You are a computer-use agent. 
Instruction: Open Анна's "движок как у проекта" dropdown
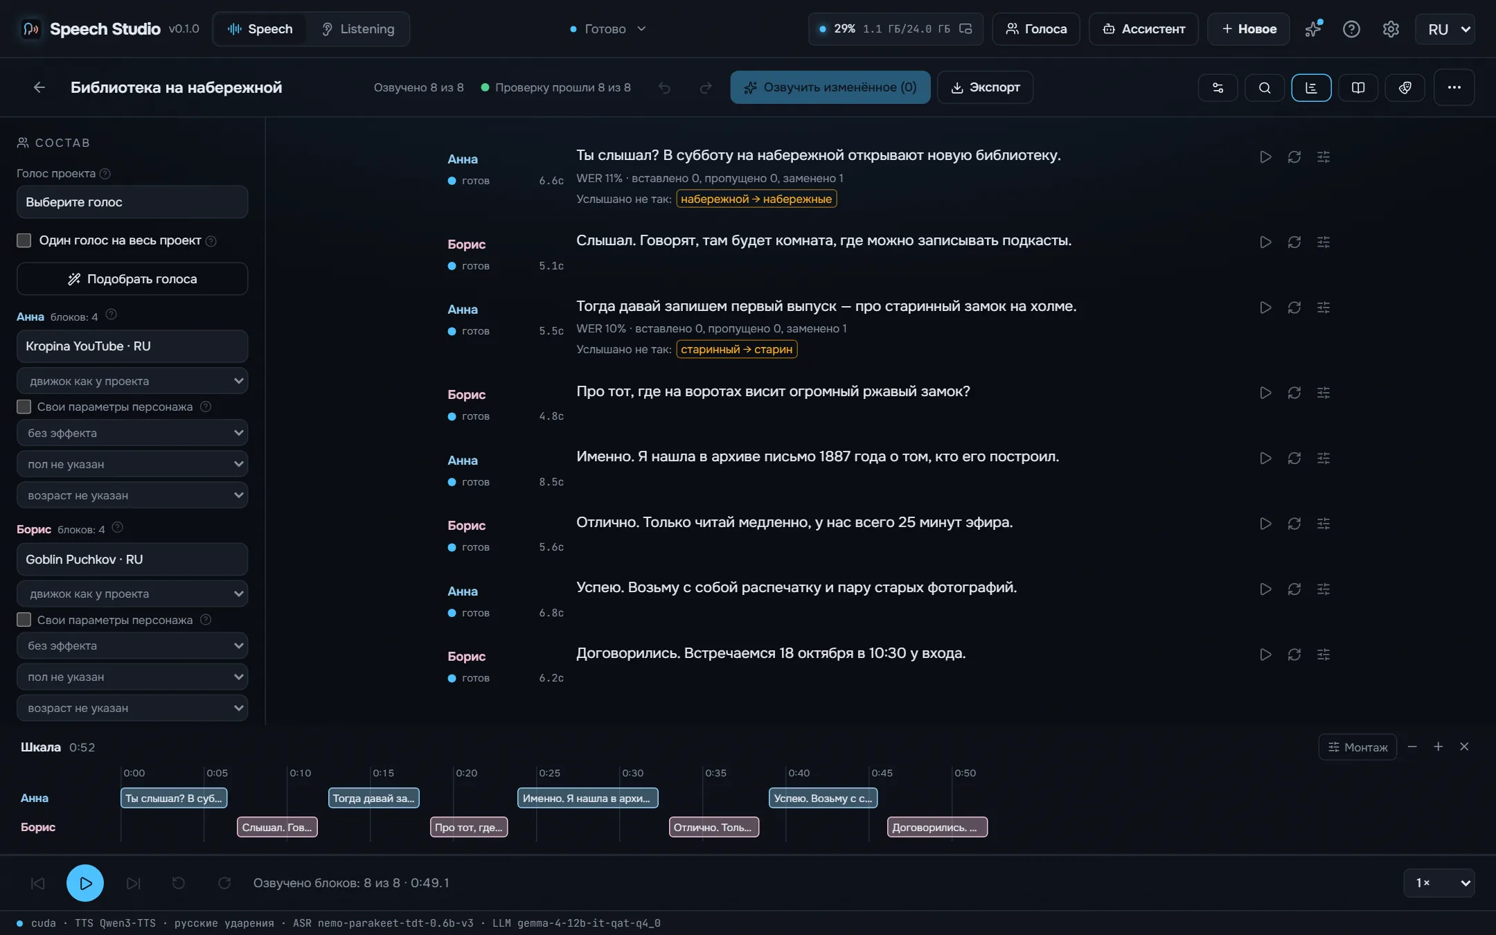132,381
